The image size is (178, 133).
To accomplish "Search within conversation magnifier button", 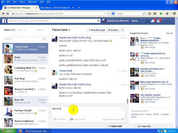I will coord(122,30).
